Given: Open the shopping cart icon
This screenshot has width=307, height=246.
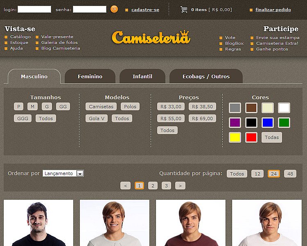Looking at the screenshot, I should [x=184, y=9].
